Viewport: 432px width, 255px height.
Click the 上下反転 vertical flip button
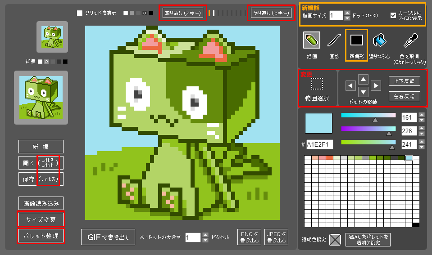click(x=404, y=81)
